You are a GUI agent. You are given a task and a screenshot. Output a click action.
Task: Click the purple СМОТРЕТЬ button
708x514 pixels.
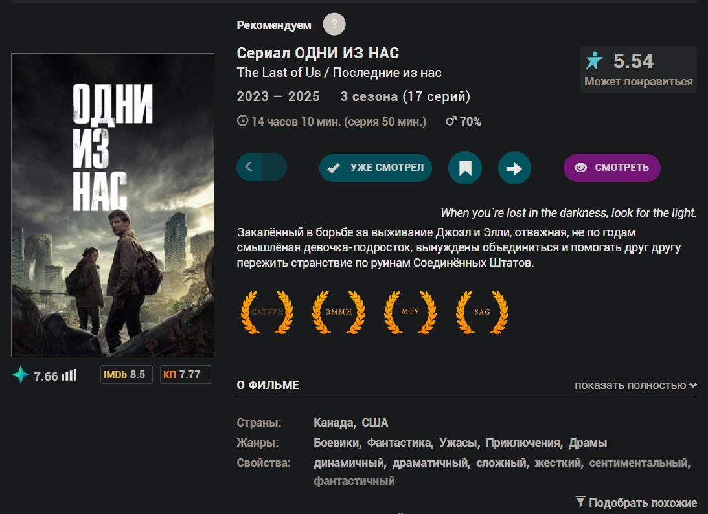[x=612, y=168]
